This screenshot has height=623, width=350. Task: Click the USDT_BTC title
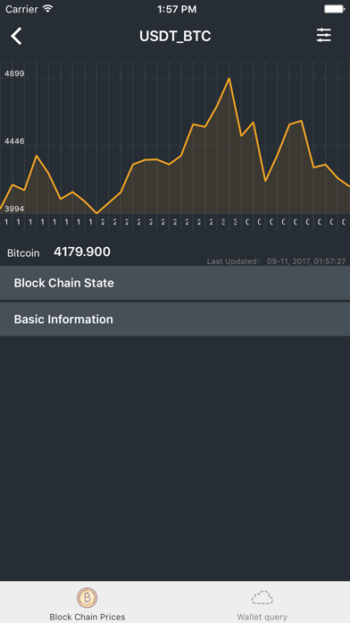[x=175, y=36]
